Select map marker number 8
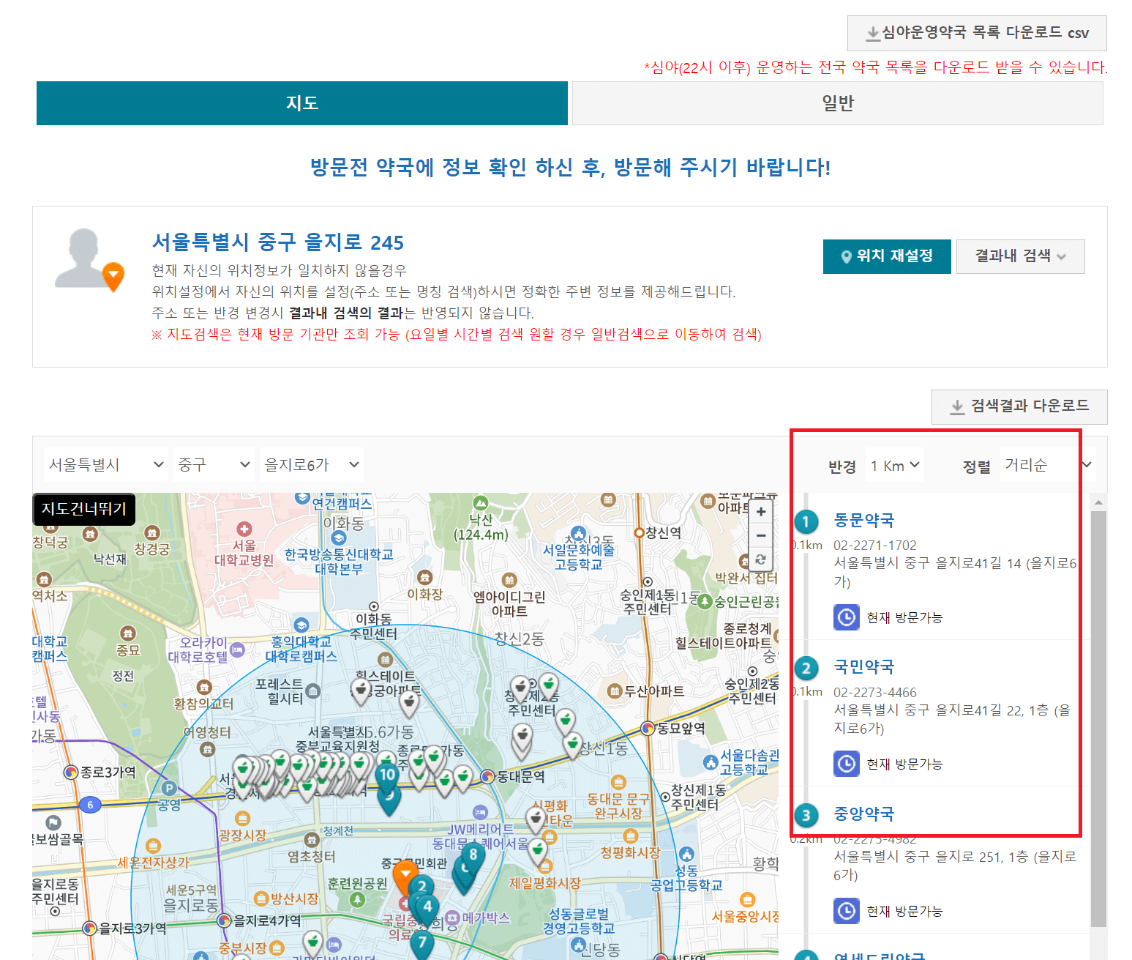1132x960 pixels. coord(473,856)
